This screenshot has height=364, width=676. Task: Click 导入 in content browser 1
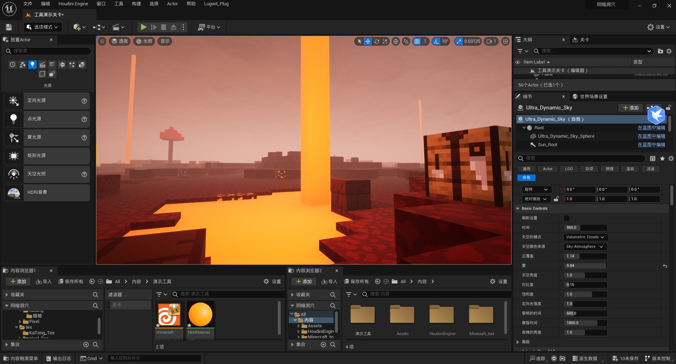[44, 282]
